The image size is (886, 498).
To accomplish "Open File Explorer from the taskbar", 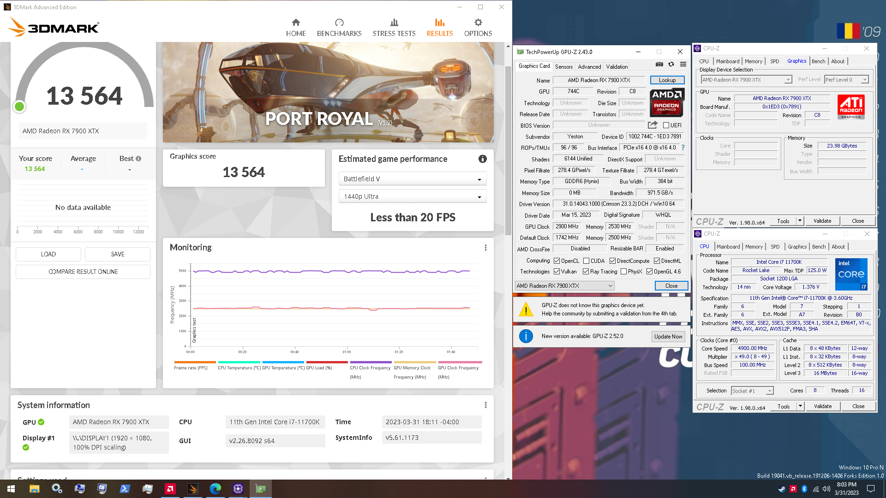I will (x=34, y=489).
